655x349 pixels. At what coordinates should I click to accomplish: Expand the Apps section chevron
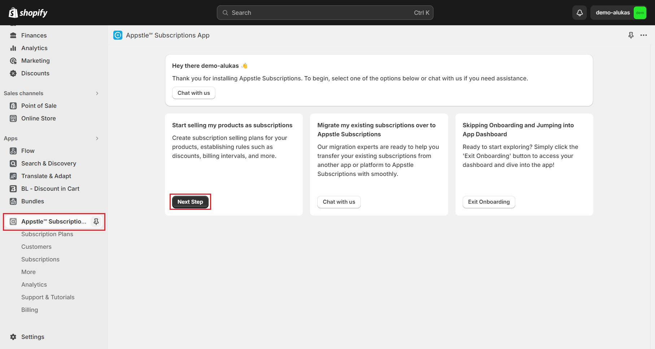pyautogui.click(x=97, y=138)
